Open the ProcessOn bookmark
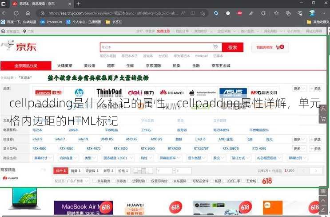330x217 pixels. pyautogui.click(x=51, y=22)
